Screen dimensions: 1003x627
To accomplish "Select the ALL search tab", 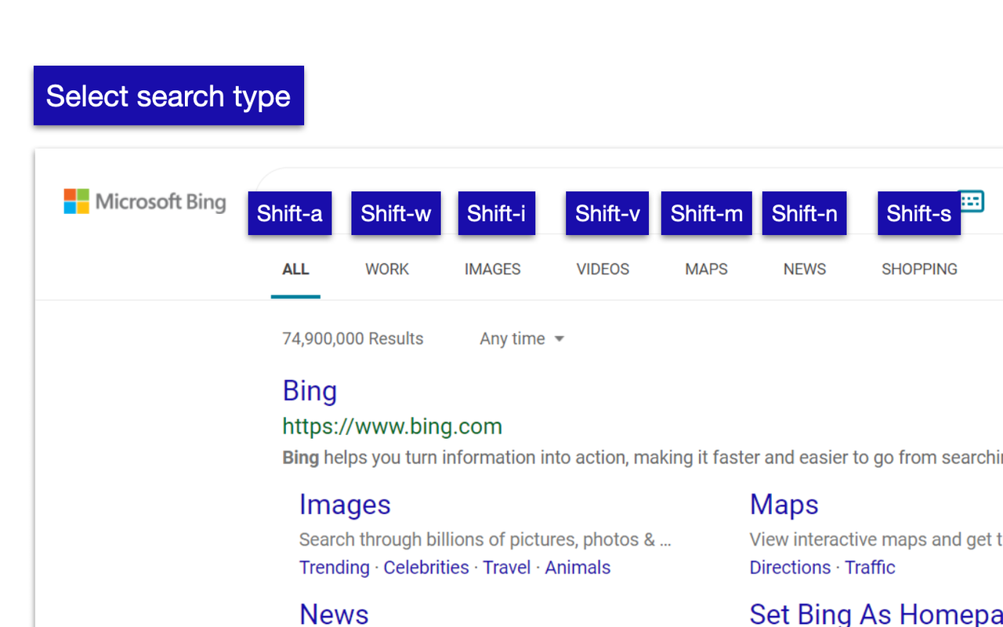I will coord(295,269).
